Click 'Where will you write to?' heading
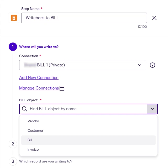This screenshot has height=168, width=168. (x=39, y=47)
